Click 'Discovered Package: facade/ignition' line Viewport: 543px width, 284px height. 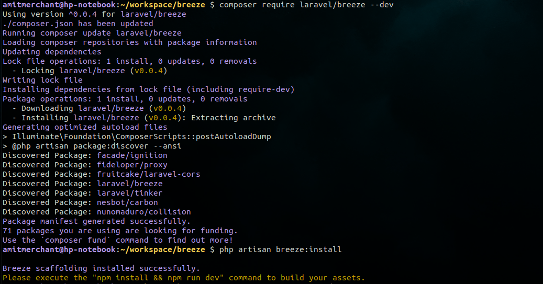[x=85, y=155]
